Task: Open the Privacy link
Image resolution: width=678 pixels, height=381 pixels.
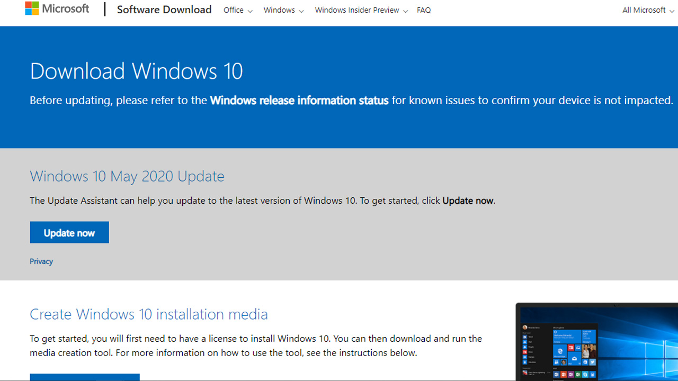Action: [x=41, y=261]
